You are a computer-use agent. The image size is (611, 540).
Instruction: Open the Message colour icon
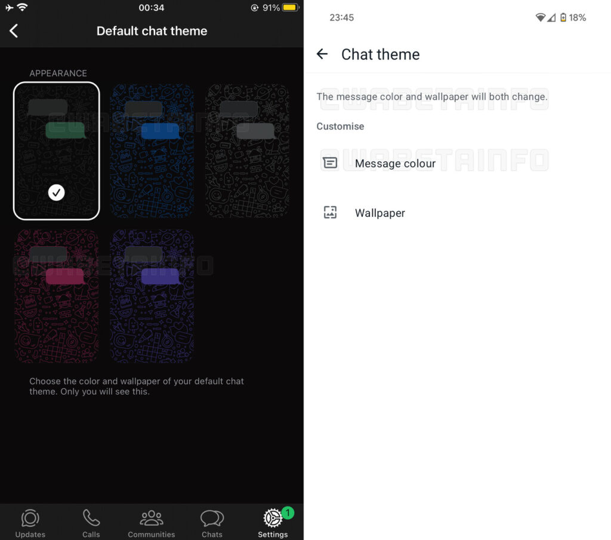click(330, 163)
